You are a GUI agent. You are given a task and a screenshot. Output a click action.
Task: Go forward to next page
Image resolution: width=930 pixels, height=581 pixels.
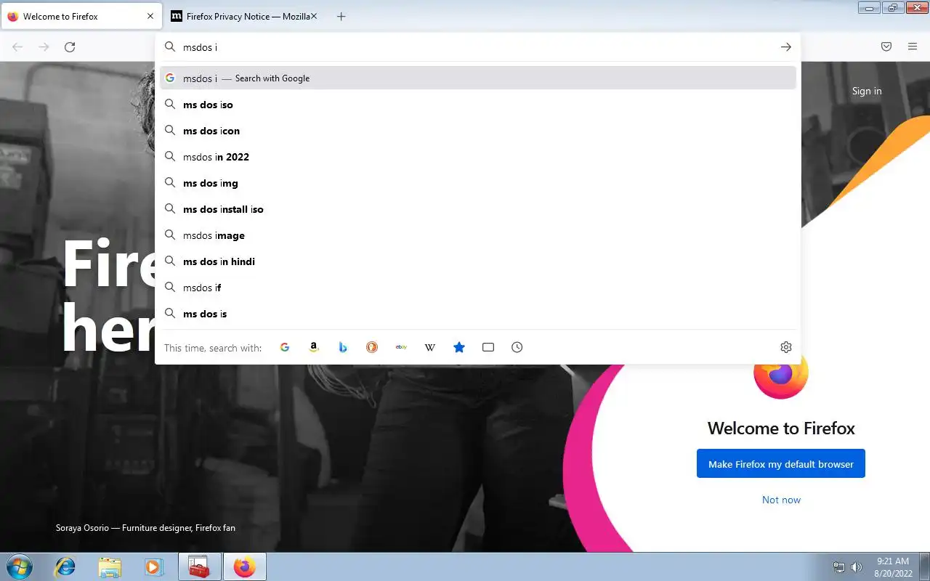pyautogui.click(x=44, y=47)
